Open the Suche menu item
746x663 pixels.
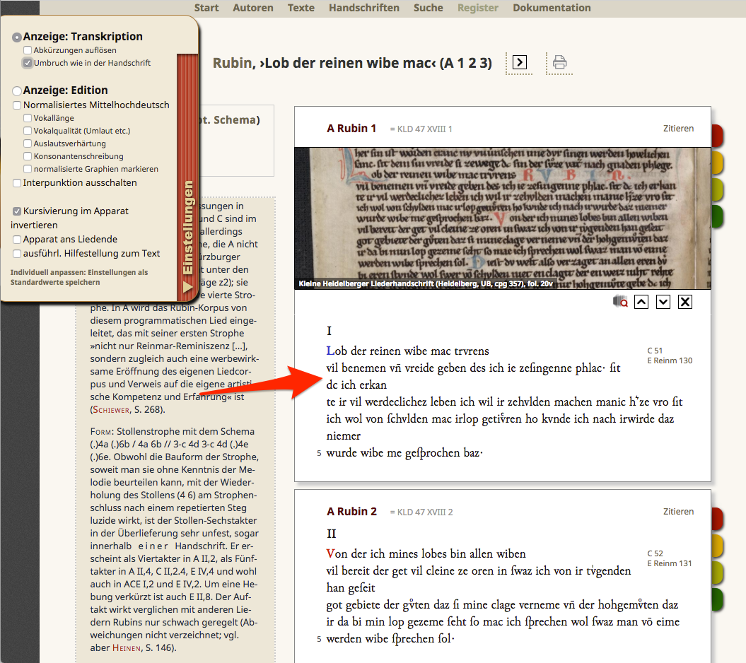point(429,8)
